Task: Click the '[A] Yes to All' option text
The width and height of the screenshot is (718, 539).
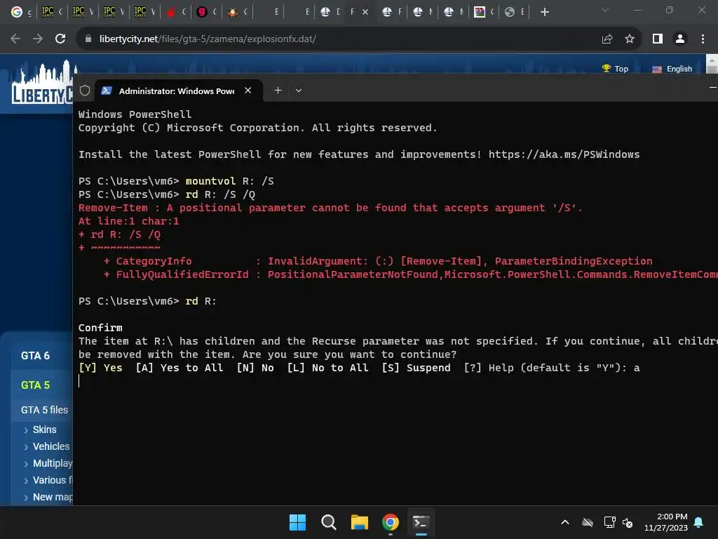Action: coord(179,368)
